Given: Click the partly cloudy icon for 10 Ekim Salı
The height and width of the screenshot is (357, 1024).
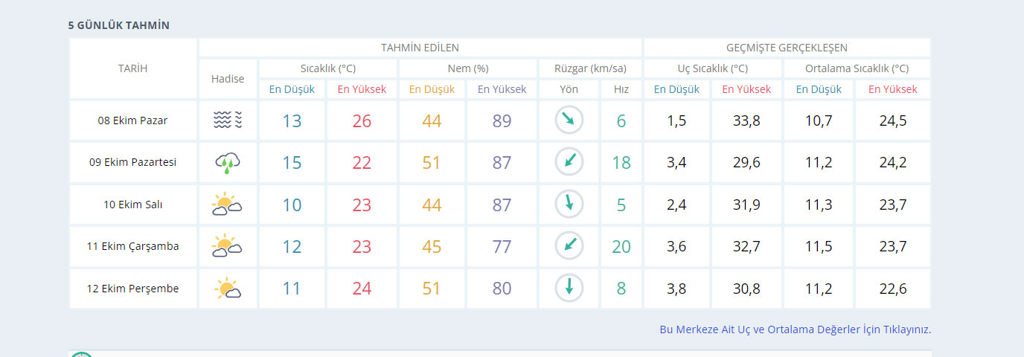Looking at the screenshot, I should coord(228,205).
